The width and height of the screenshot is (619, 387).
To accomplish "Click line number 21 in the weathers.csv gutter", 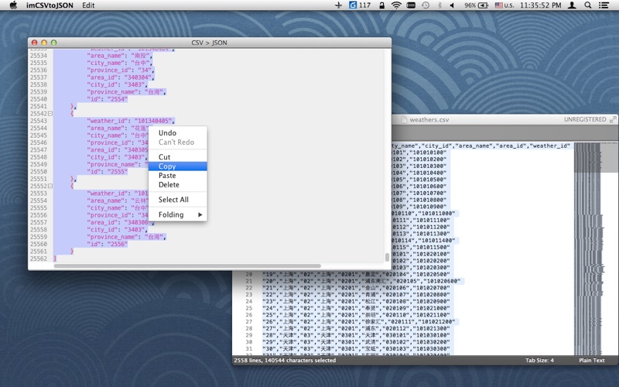I will coord(248,281).
